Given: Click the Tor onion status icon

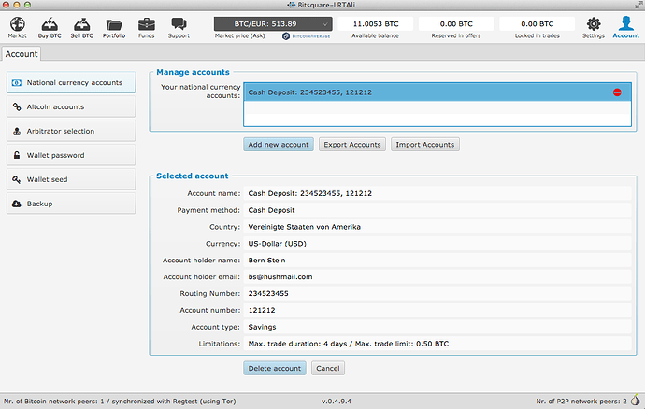Looking at the screenshot, I should pos(635,400).
